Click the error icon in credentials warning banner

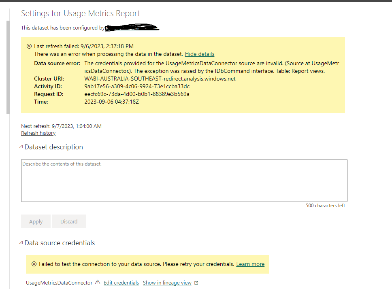pyautogui.click(x=34, y=264)
